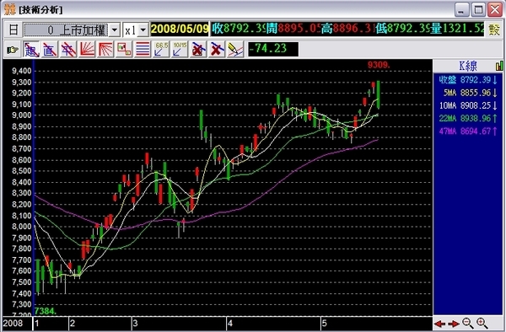Click the -74.23 change value field
The image size is (506, 332).
(272, 49)
